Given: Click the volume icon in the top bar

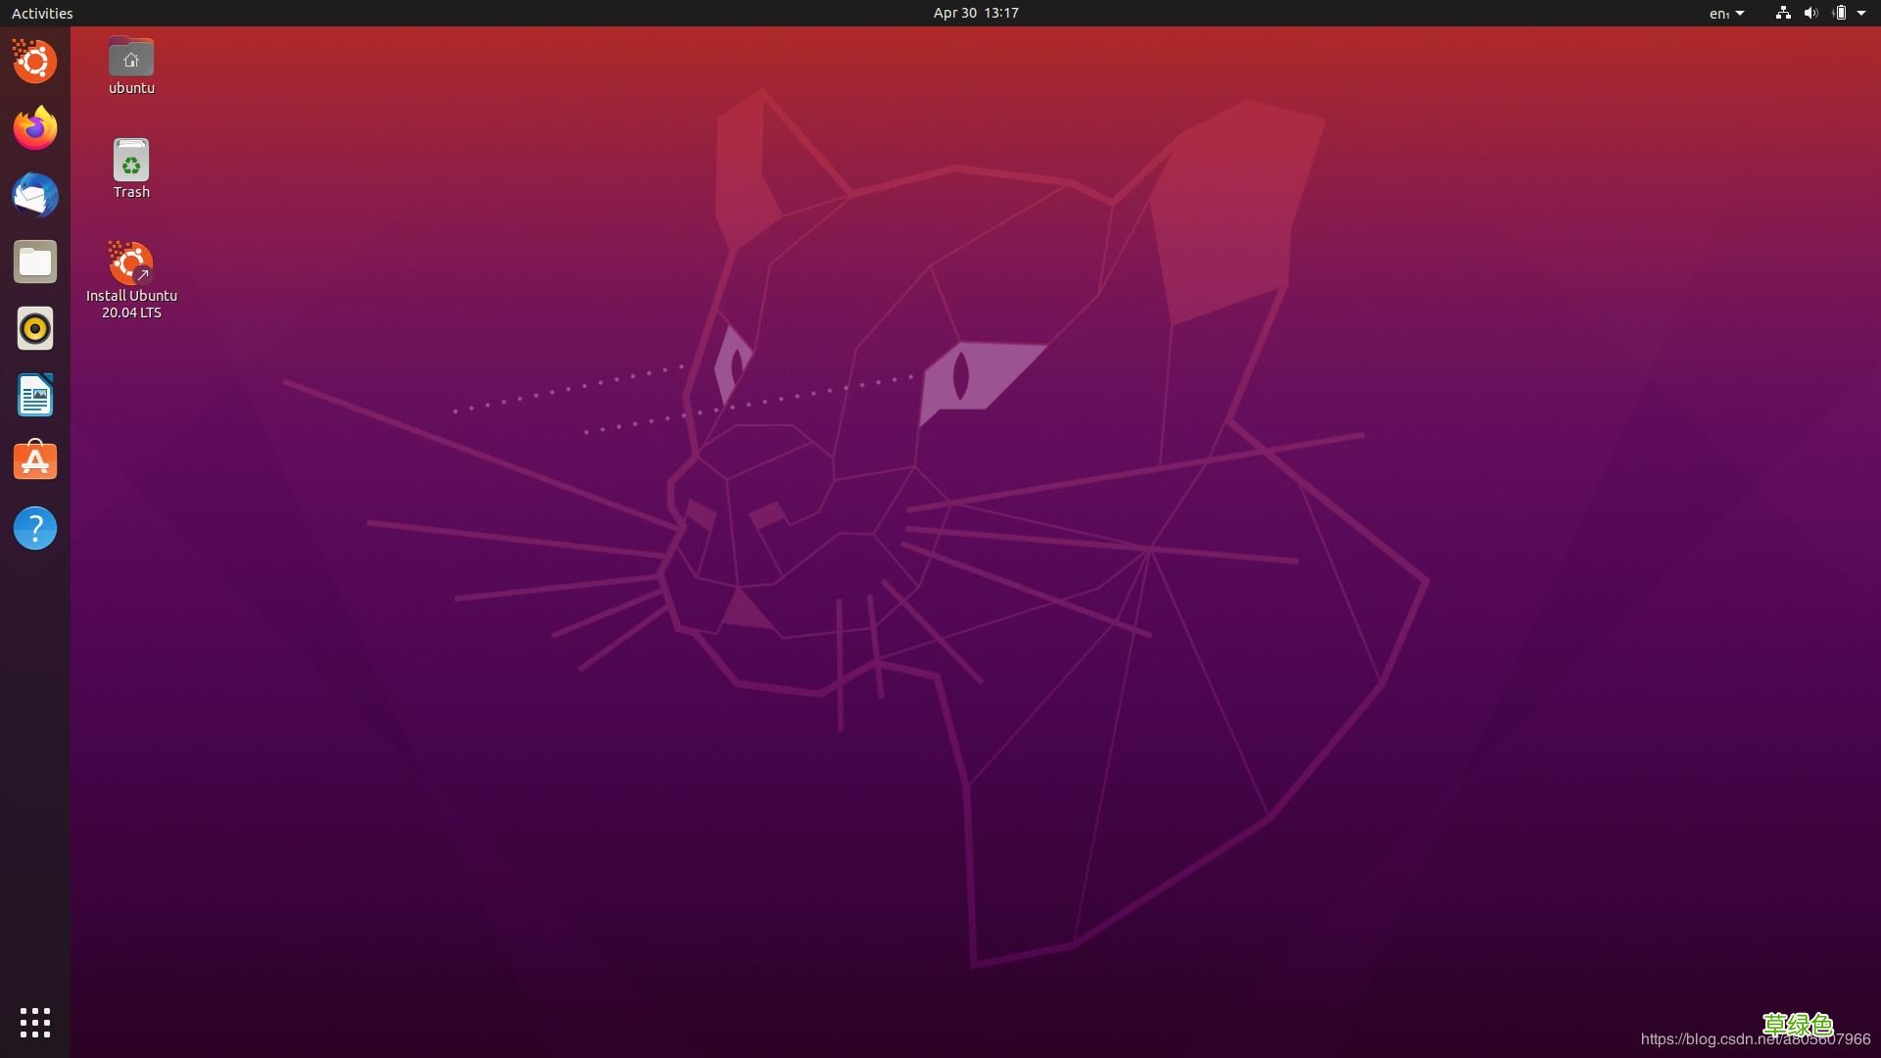Looking at the screenshot, I should [x=1810, y=13].
